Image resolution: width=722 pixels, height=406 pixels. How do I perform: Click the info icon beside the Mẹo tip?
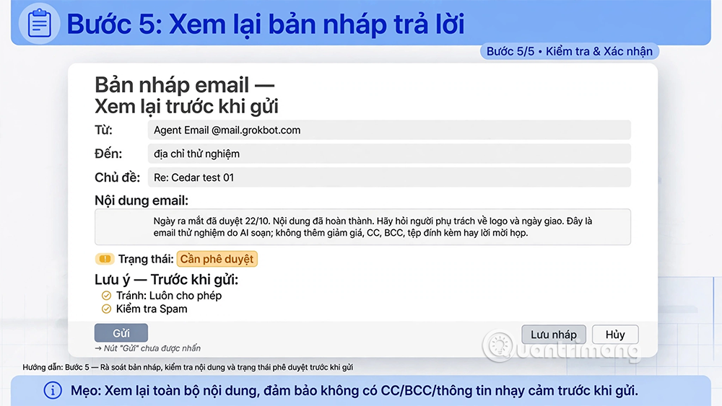pyautogui.click(x=53, y=390)
